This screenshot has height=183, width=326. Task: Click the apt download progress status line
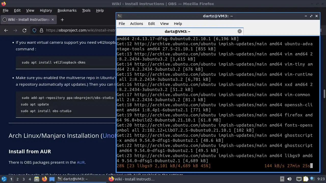click(x=214, y=166)
